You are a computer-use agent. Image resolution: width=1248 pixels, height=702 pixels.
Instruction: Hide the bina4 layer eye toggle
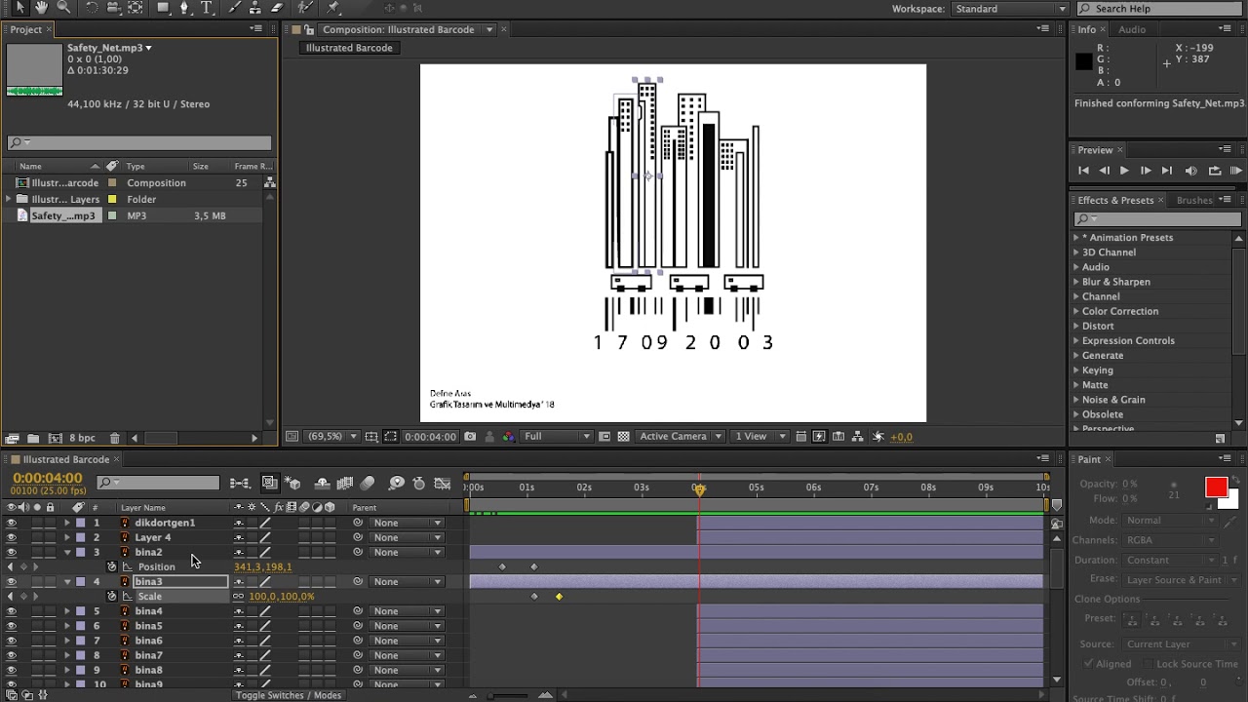pos(12,611)
